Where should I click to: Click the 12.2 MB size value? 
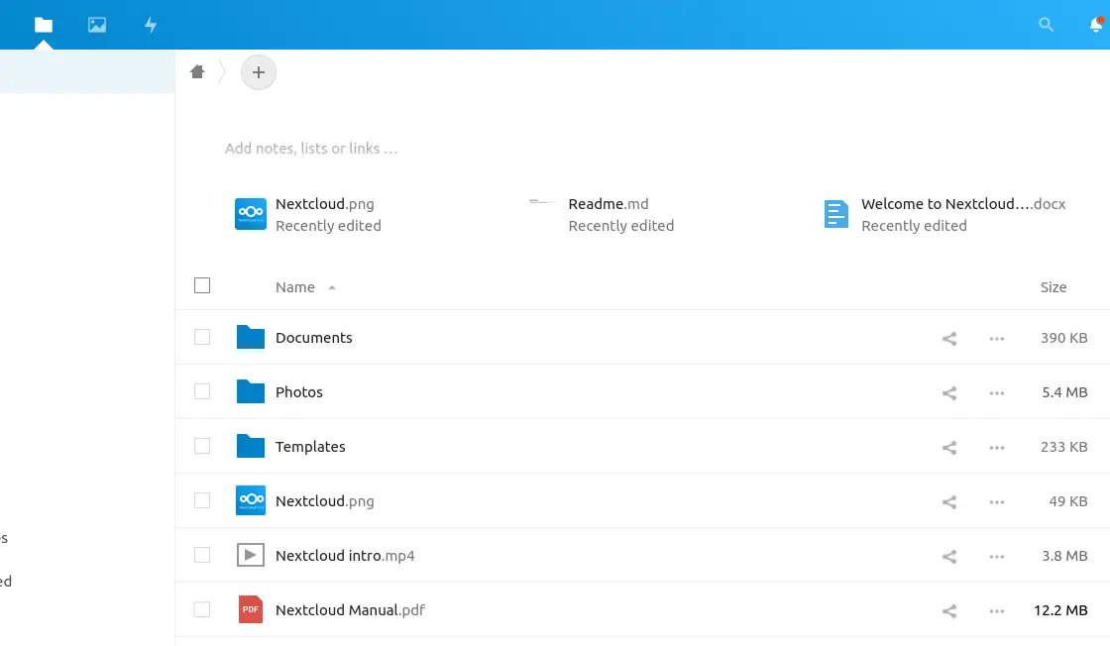pyautogui.click(x=1059, y=610)
